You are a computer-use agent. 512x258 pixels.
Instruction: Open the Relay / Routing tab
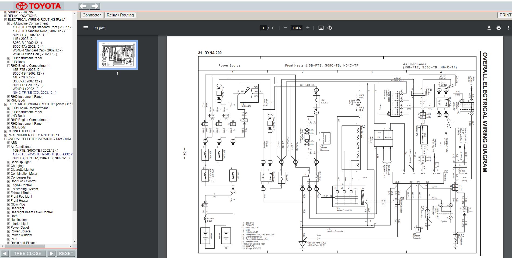click(x=120, y=15)
